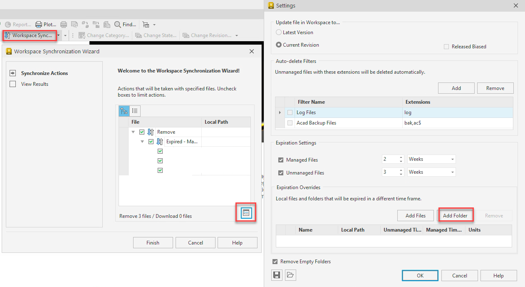525x287 pixels.
Task: Click the Add Folder button
Action: click(456, 215)
